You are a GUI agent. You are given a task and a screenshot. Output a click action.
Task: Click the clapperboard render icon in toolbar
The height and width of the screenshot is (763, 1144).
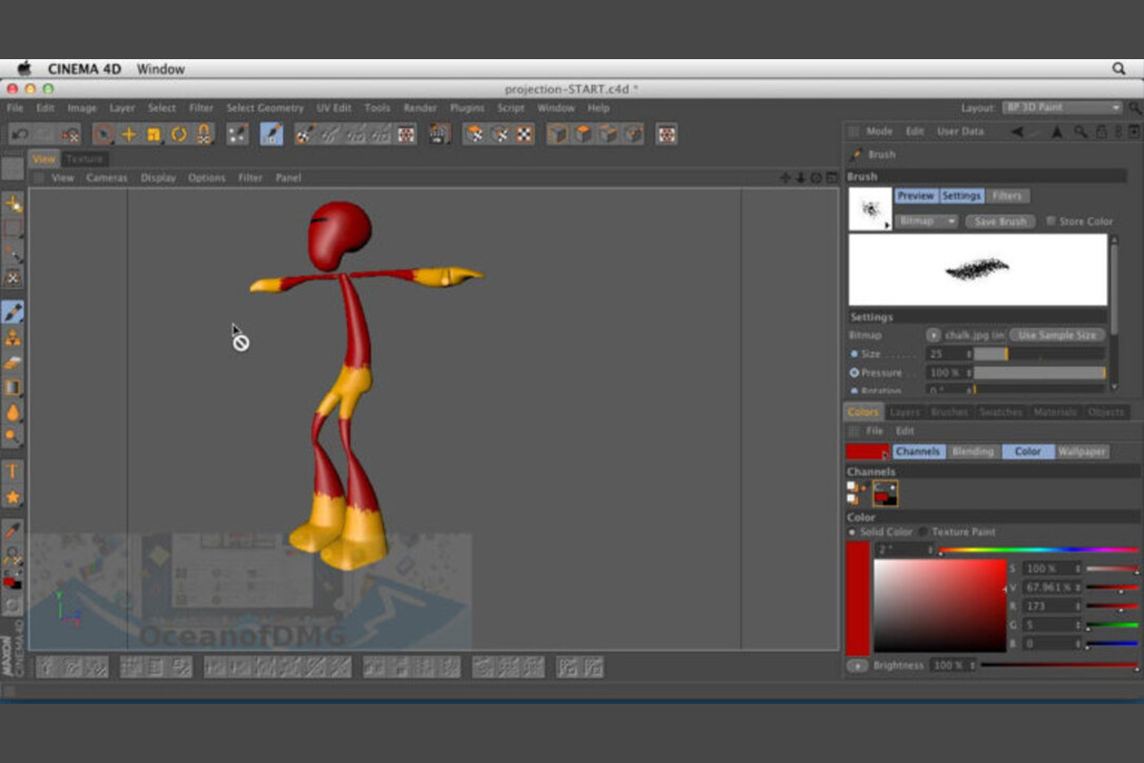click(x=439, y=134)
